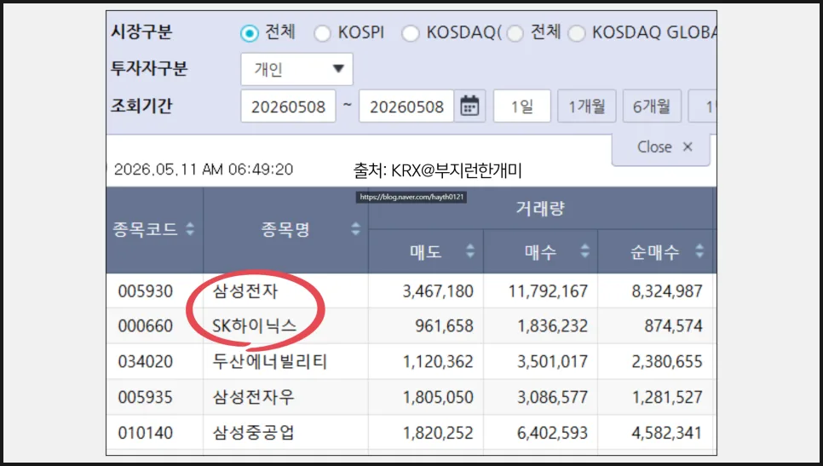Open the 개인 investor type dropdown

(297, 69)
